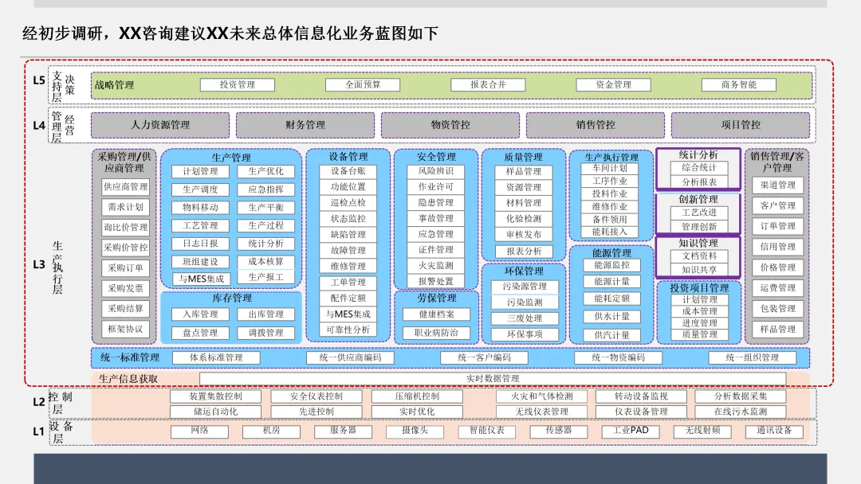The width and height of the screenshot is (861, 484).
Task: Click the 框架协议 box
Action: (126, 329)
